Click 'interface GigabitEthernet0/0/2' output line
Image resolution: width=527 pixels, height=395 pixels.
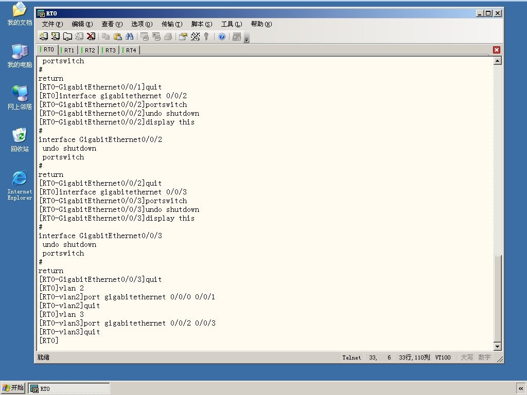tap(100, 140)
